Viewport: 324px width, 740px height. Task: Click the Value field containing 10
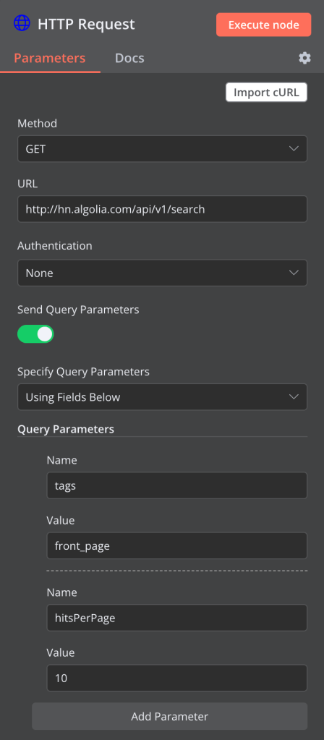click(x=177, y=679)
